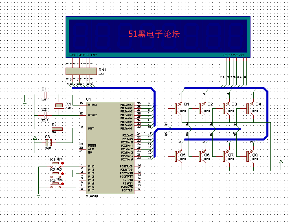Click the ALE pin label
290x224 pixels.
click(91, 149)
